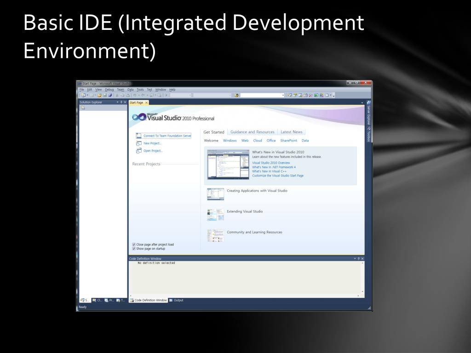Open Solution Explorer from the toolbar icon

point(289,95)
